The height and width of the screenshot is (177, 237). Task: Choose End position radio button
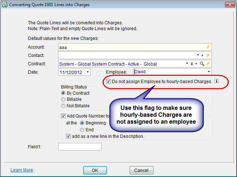tap(82, 129)
